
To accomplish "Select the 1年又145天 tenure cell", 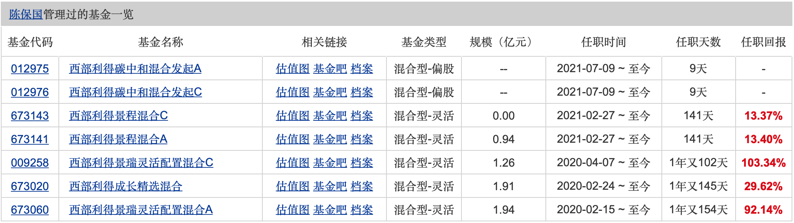I will (x=698, y=186).
